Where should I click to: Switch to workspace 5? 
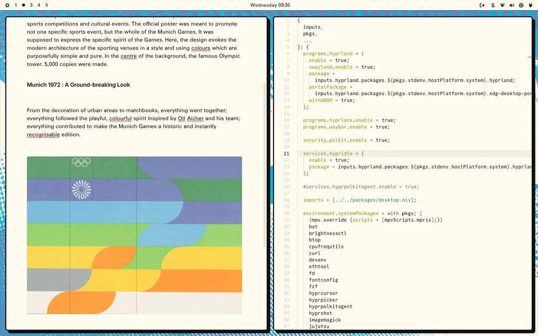pos(47,5)
